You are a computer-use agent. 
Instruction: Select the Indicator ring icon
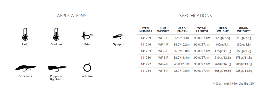87,67
